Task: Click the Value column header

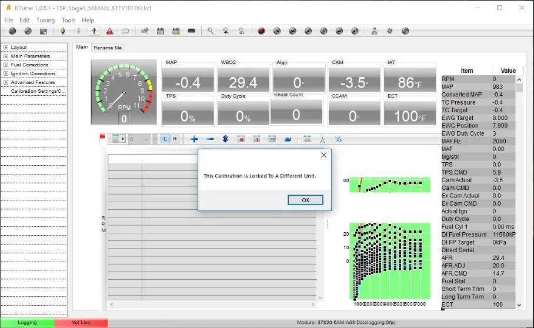Action: (x=508, y=71)
